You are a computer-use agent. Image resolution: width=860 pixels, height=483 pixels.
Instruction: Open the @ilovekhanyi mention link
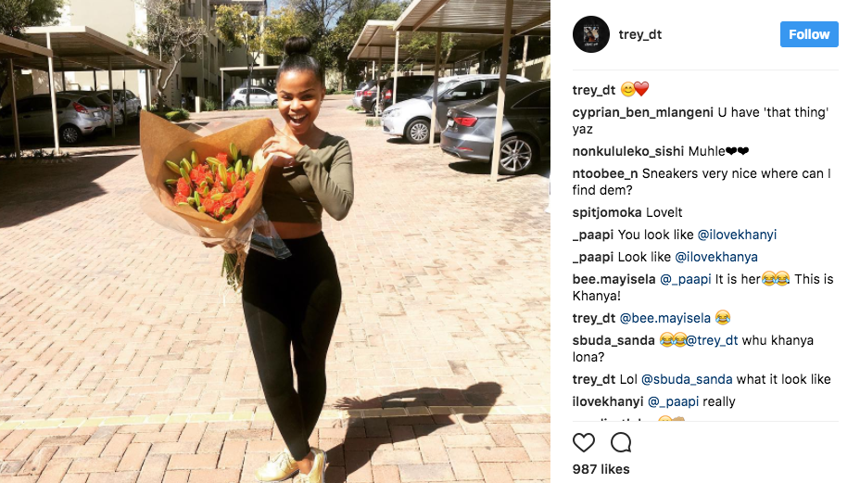click(737, 235)
